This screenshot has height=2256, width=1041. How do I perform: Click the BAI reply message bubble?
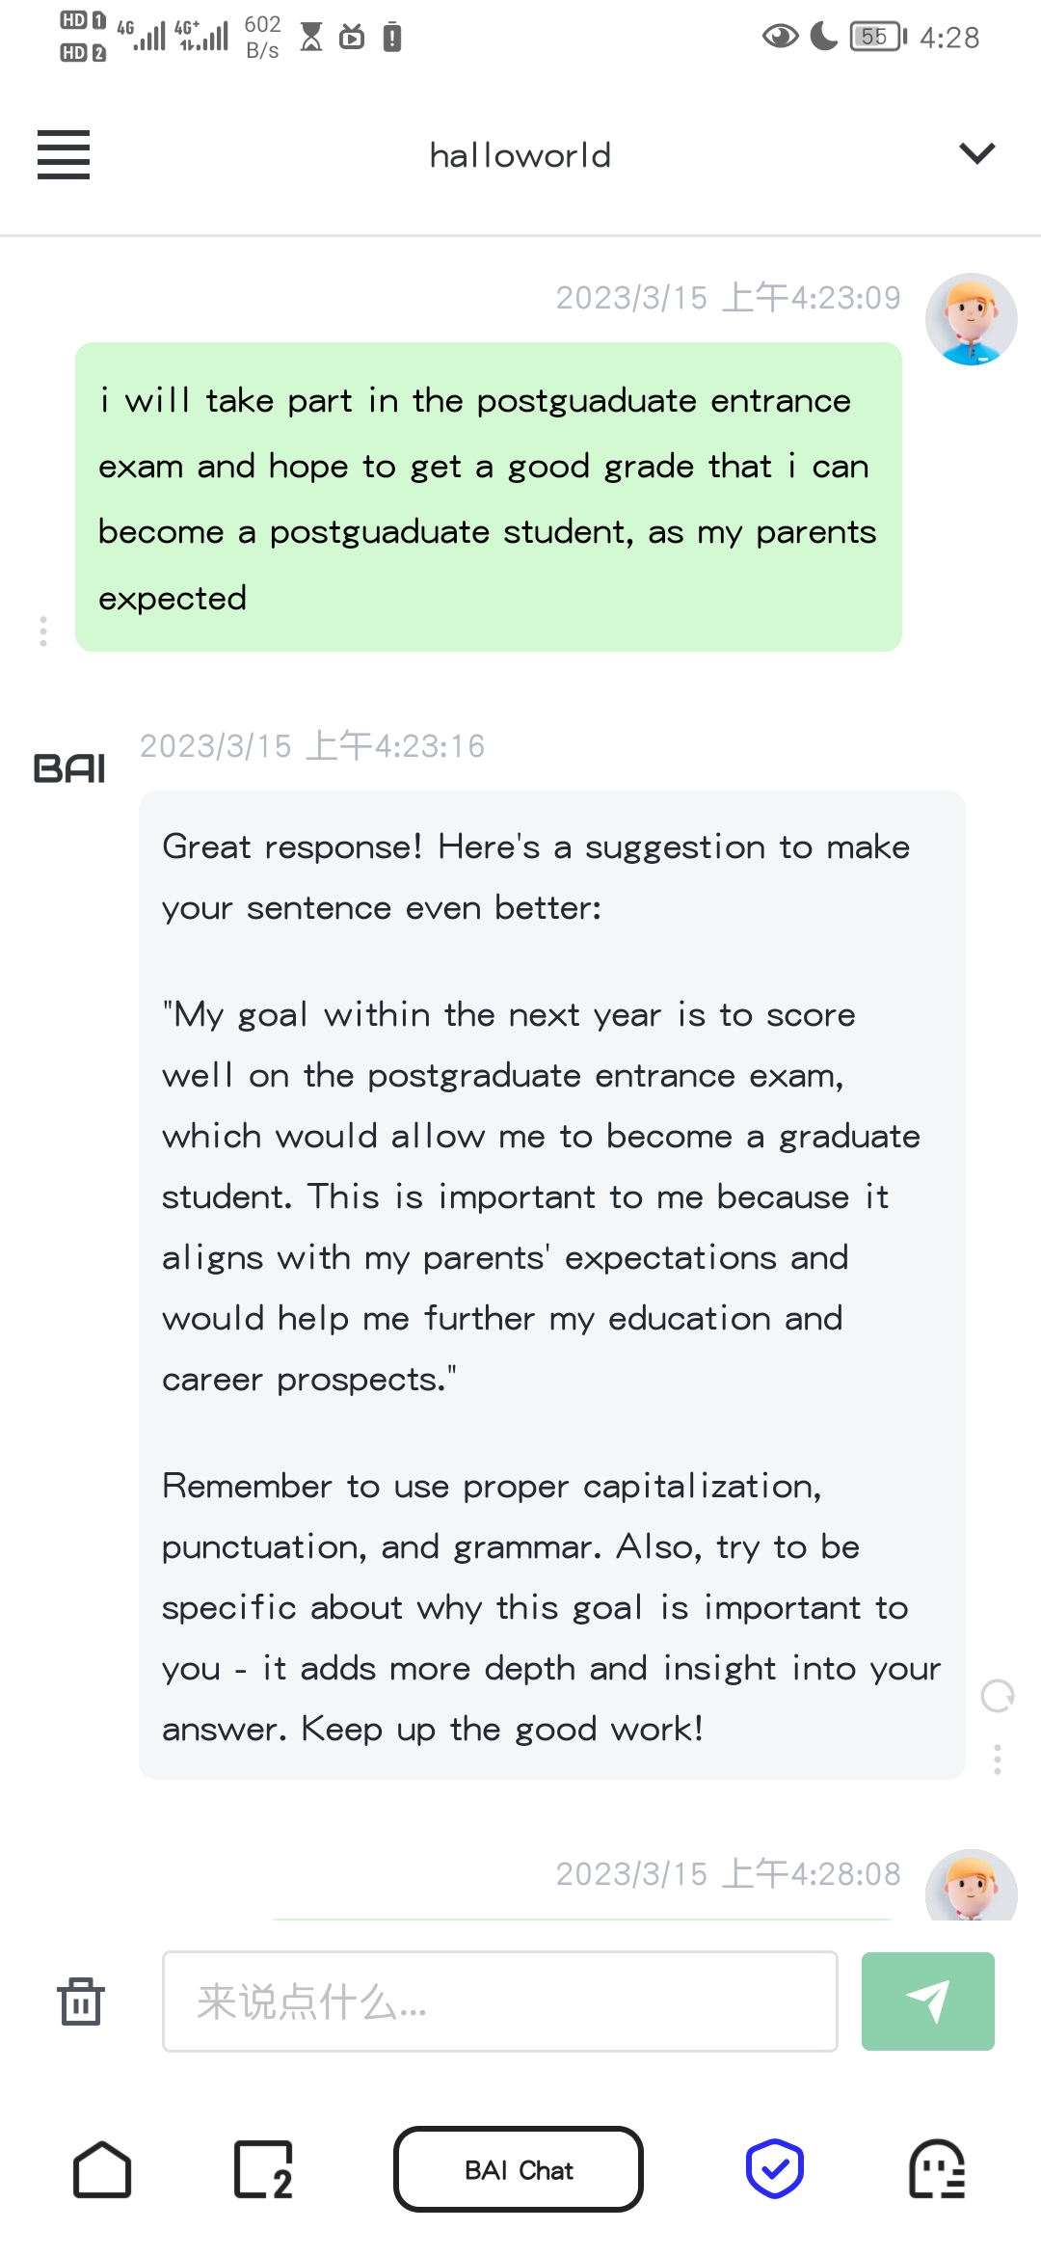point(551,1284)
